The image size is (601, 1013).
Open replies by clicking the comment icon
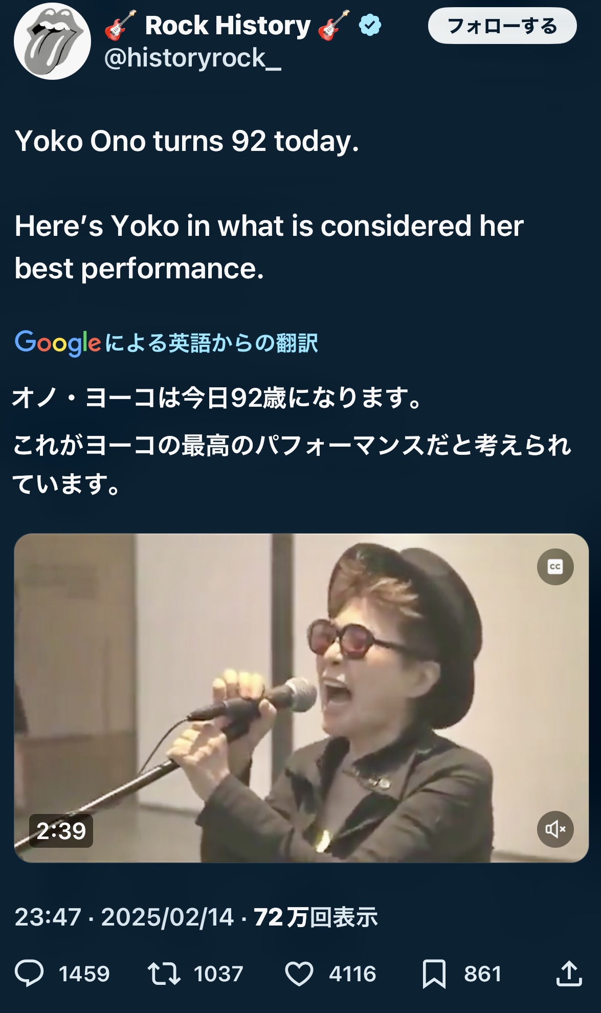[x=29, y=973]
